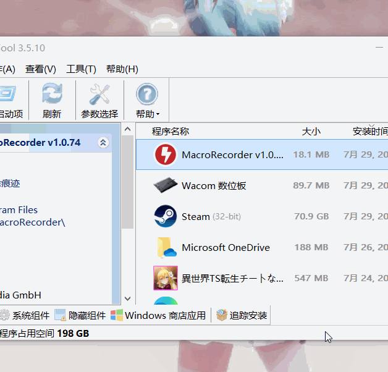The image size is (388, 372).
Task: Click the Help (帮助) question mark icon
Action: (x=147, y=94)
